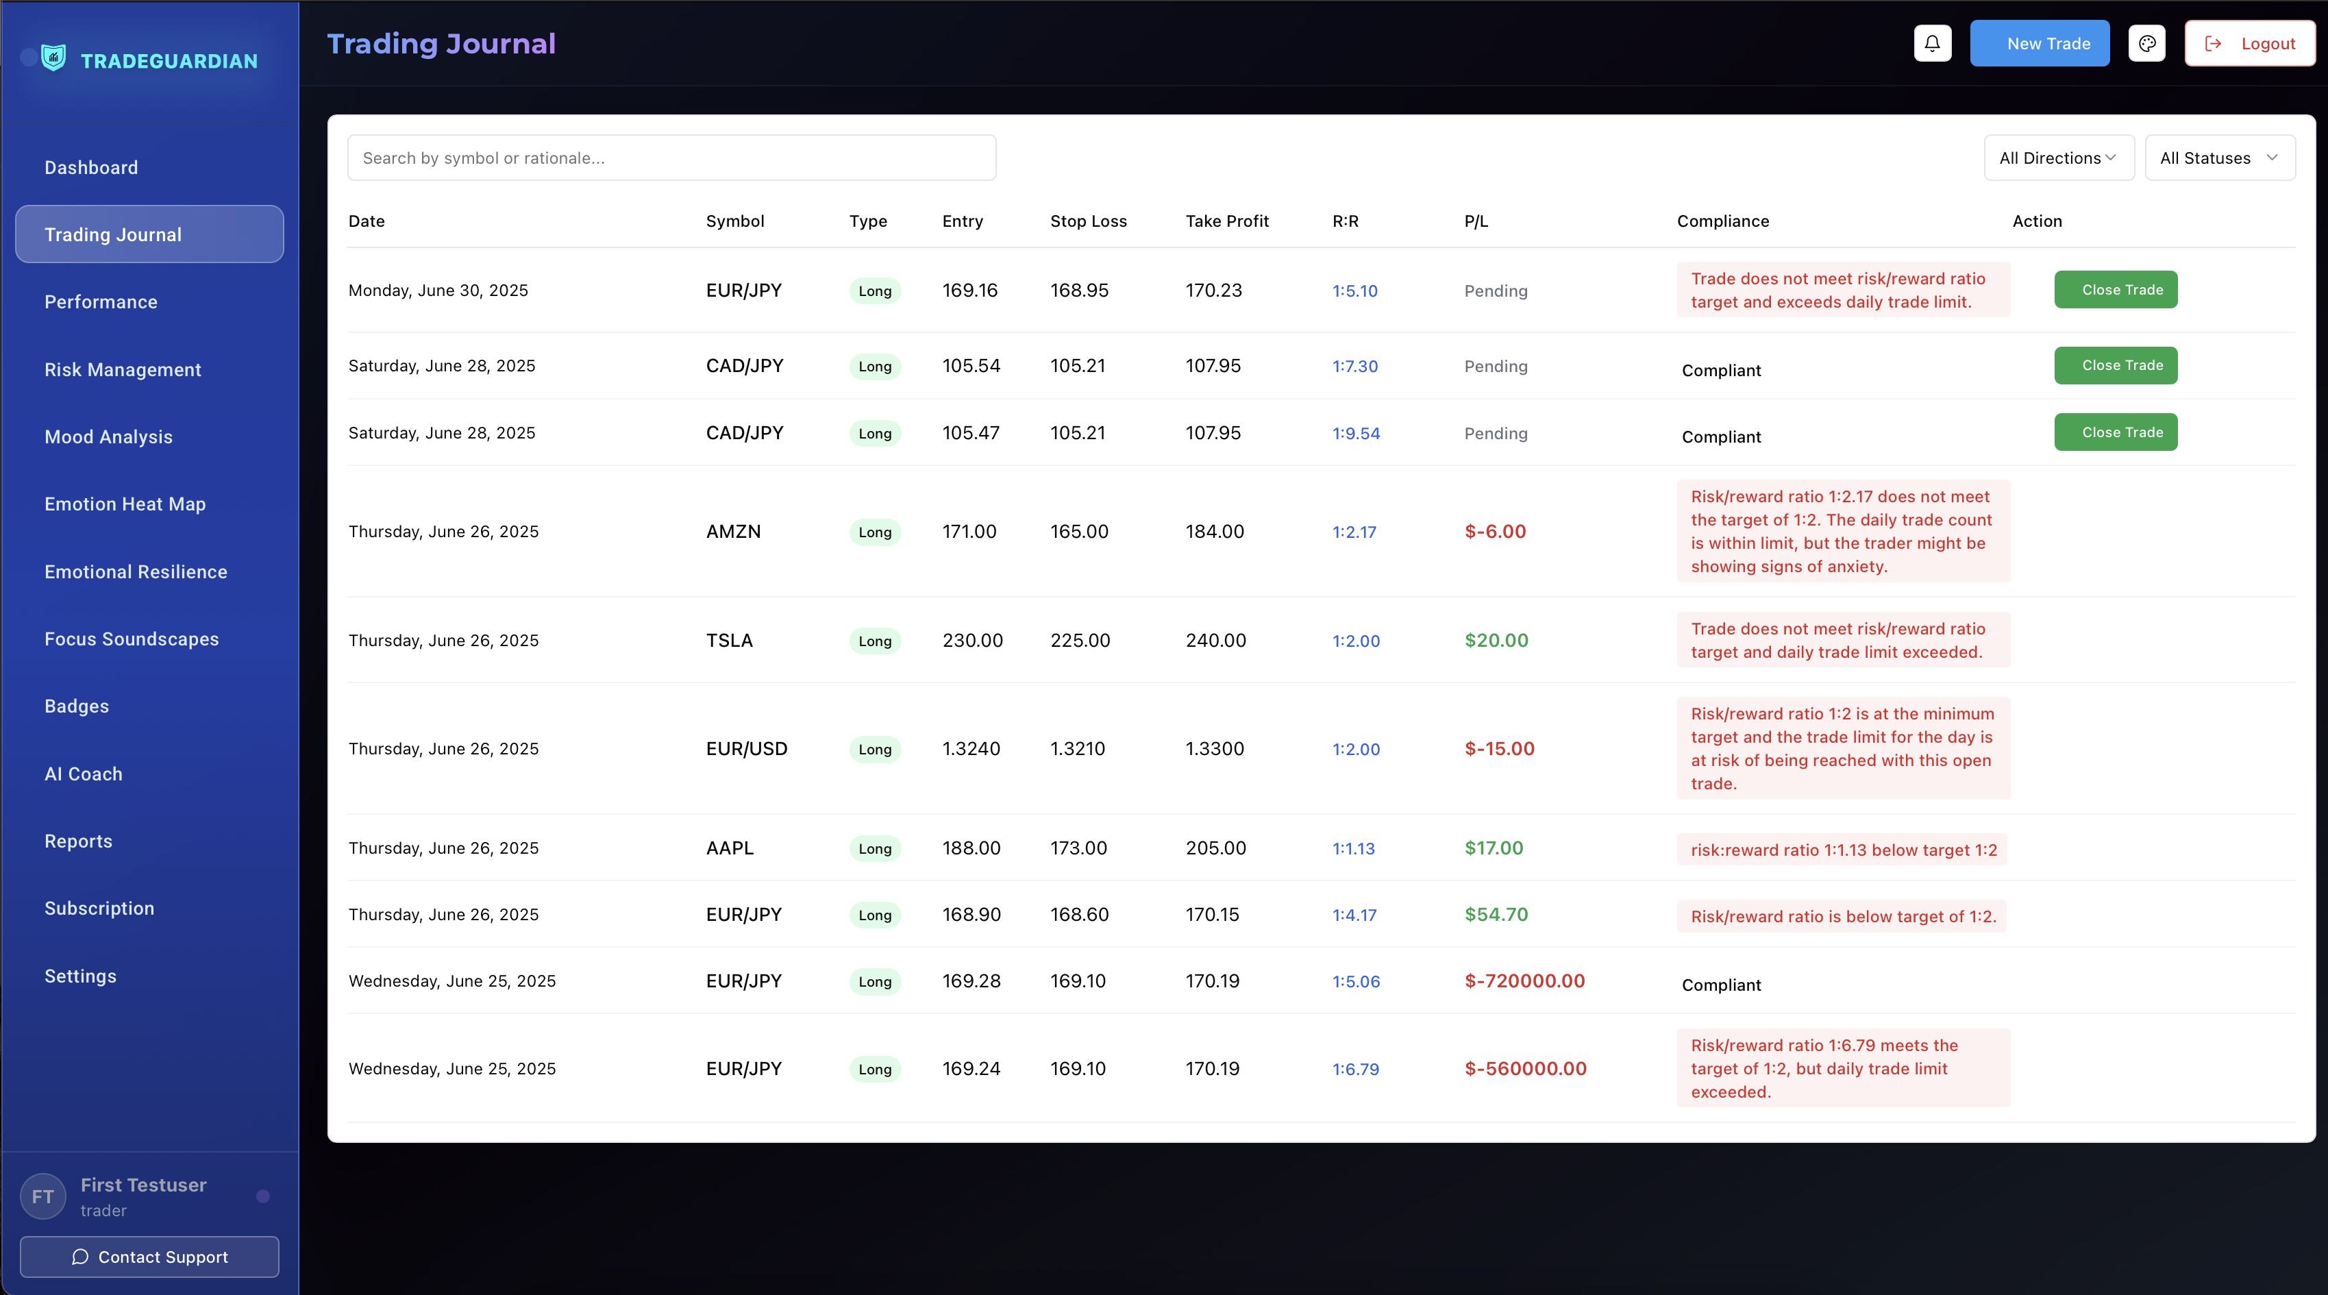
Task: Click the Date column header
Action: [367, 221]
